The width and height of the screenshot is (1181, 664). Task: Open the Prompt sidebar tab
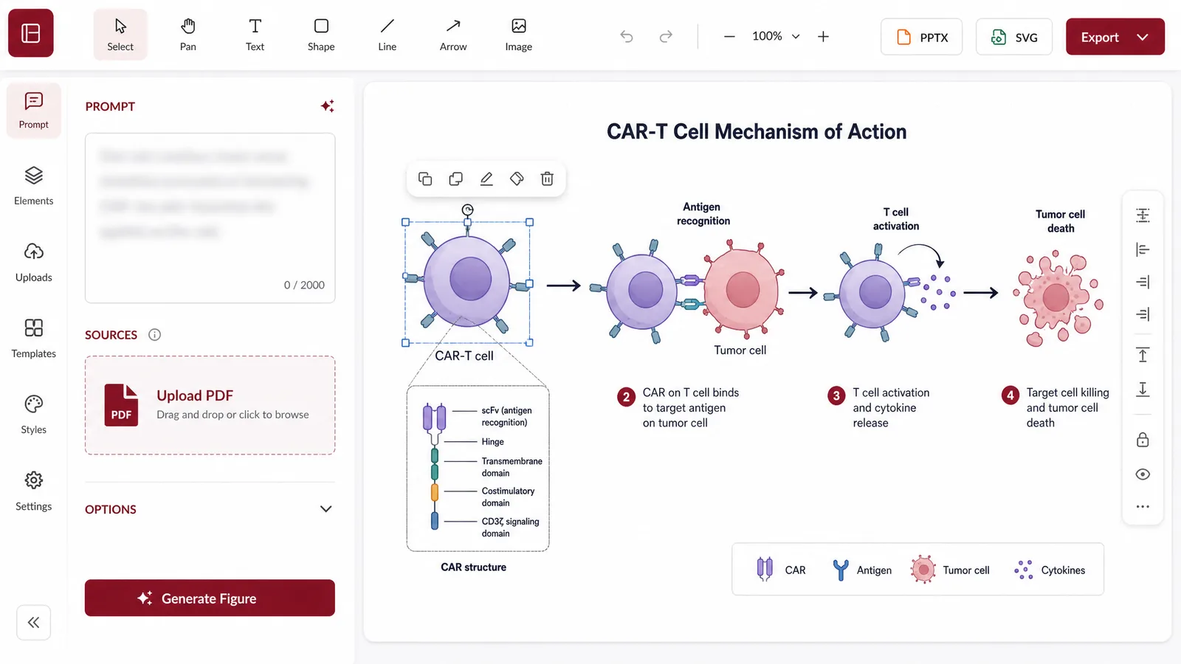34,110
